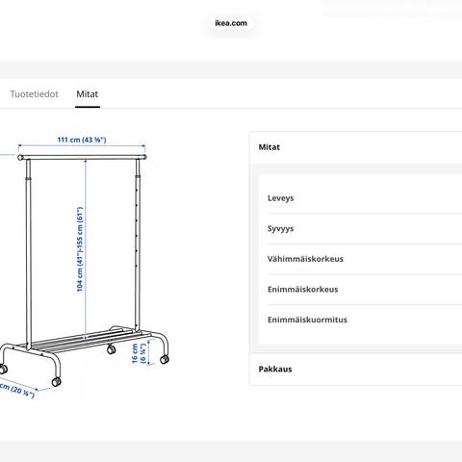The image size is (462, 462).
Task: Click the 104–155 cm height label
Action: pos(80,249)
